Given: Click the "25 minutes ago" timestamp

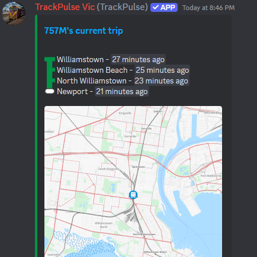Looking at the screenshot, I should pyautogui.click(x=162, y=70).
